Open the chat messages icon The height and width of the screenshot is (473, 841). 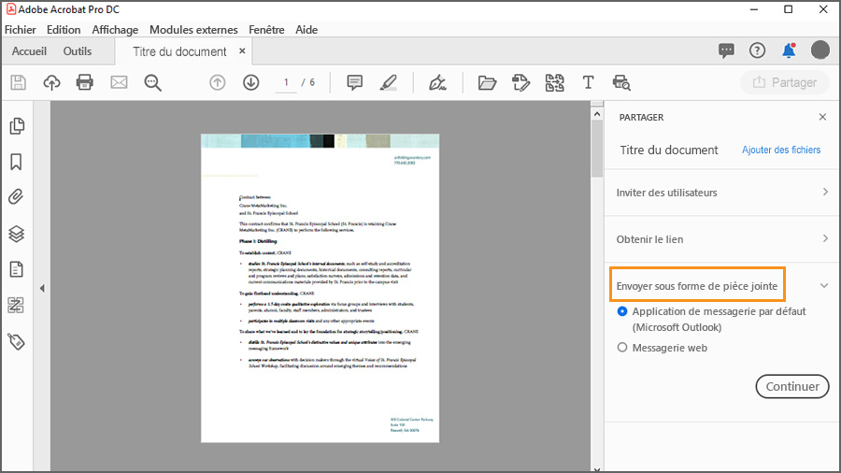tap(726, 51)
